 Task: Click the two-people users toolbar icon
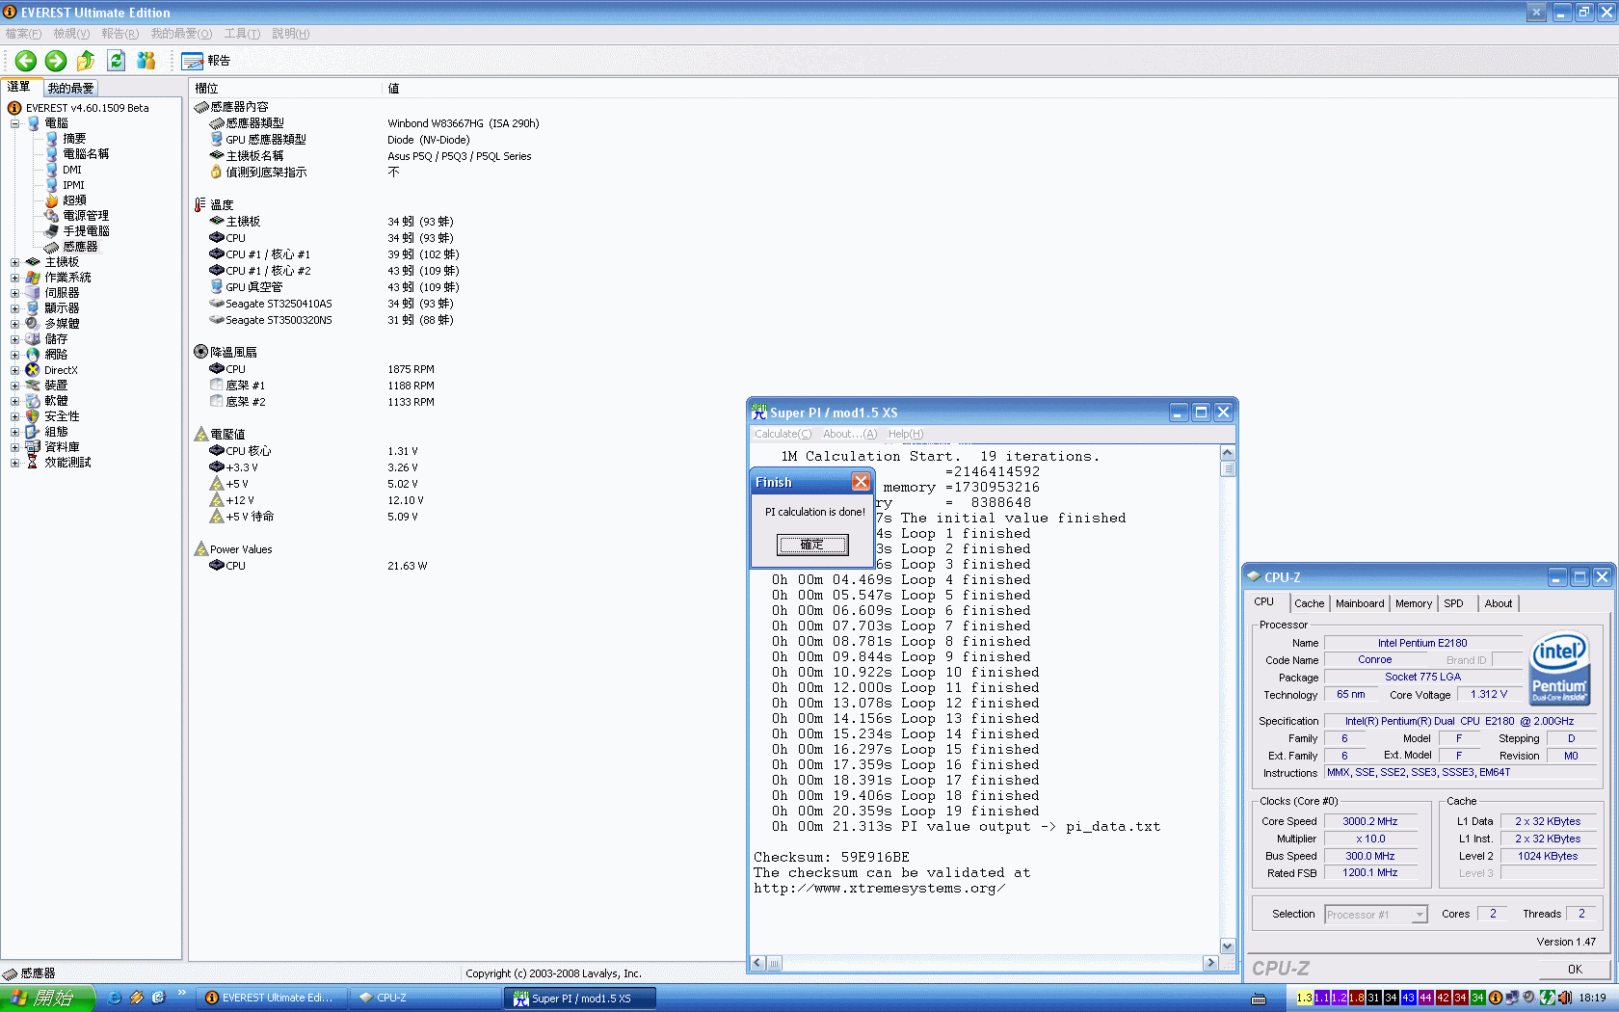[146, 61]
